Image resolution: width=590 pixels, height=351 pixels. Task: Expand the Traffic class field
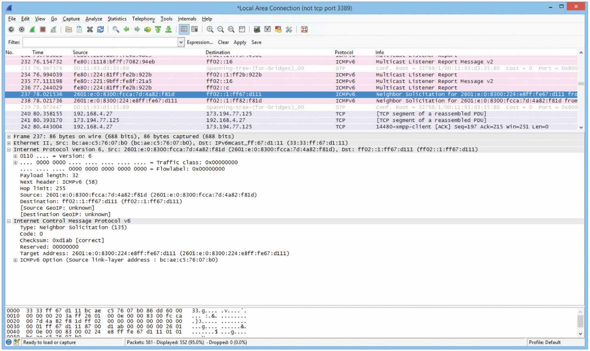[x=15, y=162]
